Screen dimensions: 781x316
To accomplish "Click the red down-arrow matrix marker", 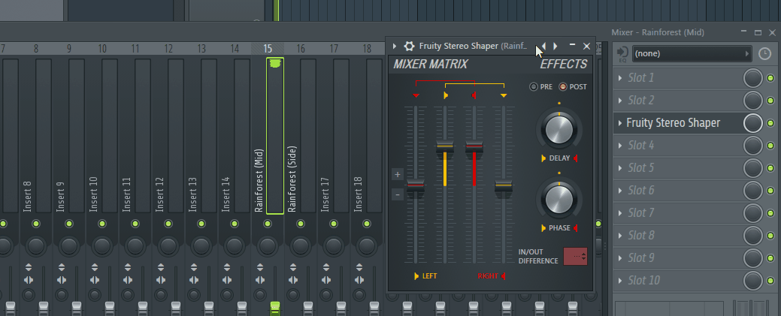I will [416, 95].
